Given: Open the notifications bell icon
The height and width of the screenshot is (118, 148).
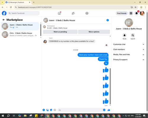Looking at the screenshot, I should pyautogui.click(x=136, y=13).
